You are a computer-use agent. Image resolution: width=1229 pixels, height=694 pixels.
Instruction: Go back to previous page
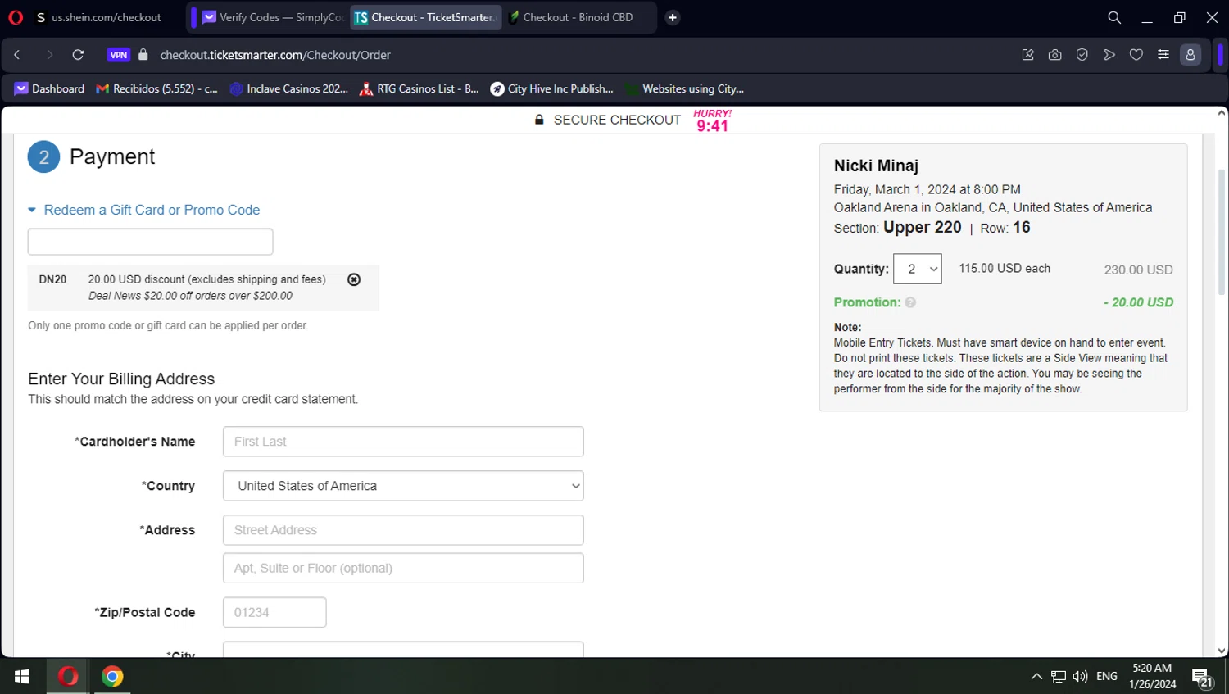[x=17, y=55]
